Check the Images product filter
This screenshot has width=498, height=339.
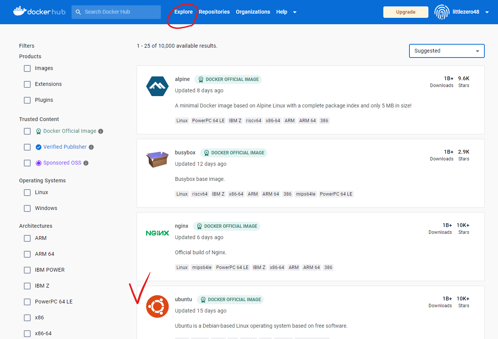pos(27,68)
